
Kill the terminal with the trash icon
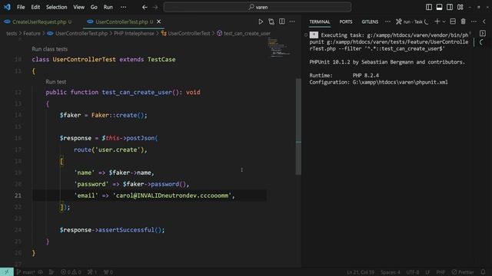tap(463, 21)
